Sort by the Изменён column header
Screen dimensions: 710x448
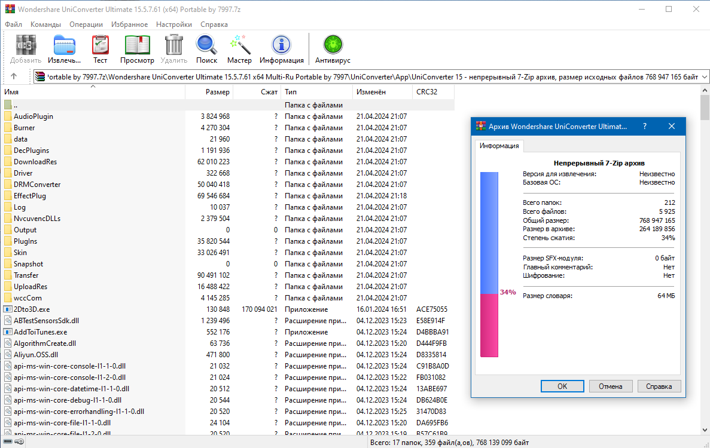coord(382,92)
